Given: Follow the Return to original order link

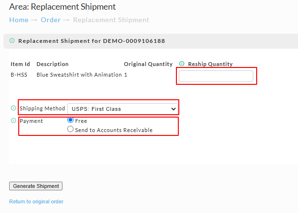Looking at the screenshot, I should (37, 201).
